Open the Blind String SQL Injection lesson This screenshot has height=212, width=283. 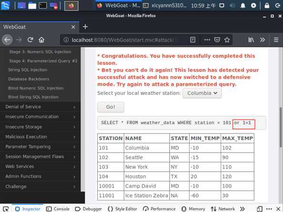[x=33, y=97]
